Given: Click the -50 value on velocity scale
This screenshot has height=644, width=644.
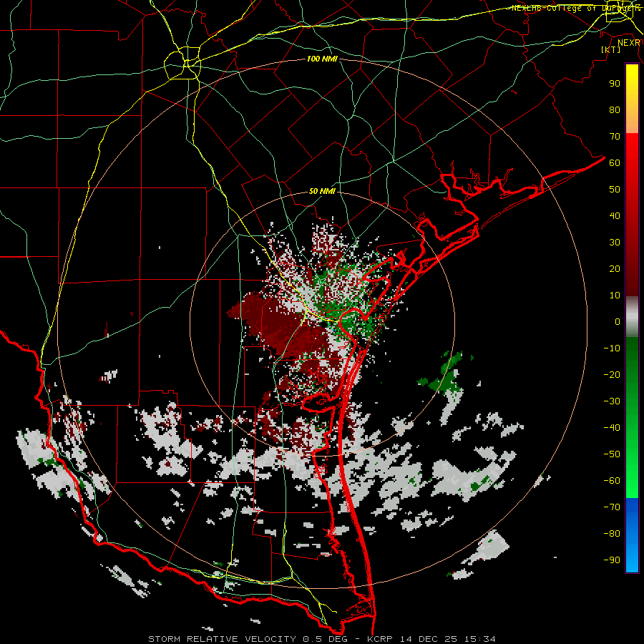Looking at the screenshot, I should [612, 454].
